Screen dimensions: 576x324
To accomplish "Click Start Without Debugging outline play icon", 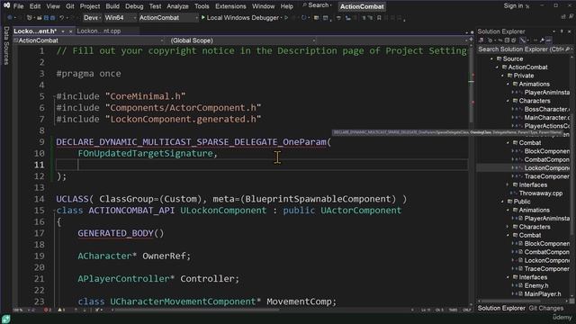I will pyautogui.click(x=286, y=18).
